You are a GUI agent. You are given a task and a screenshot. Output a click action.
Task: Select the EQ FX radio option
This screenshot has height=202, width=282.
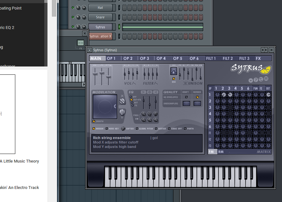pyautogui.click(x=133, y=106)
